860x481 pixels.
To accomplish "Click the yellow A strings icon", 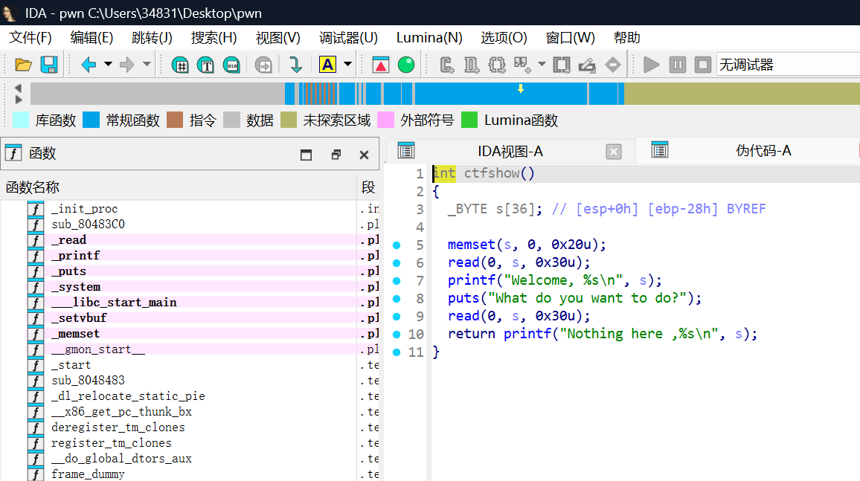I will pos(327,65).
